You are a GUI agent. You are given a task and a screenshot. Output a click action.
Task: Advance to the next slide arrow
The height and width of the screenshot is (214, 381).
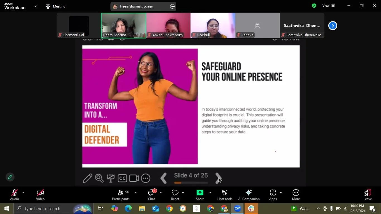coord(218,178)
